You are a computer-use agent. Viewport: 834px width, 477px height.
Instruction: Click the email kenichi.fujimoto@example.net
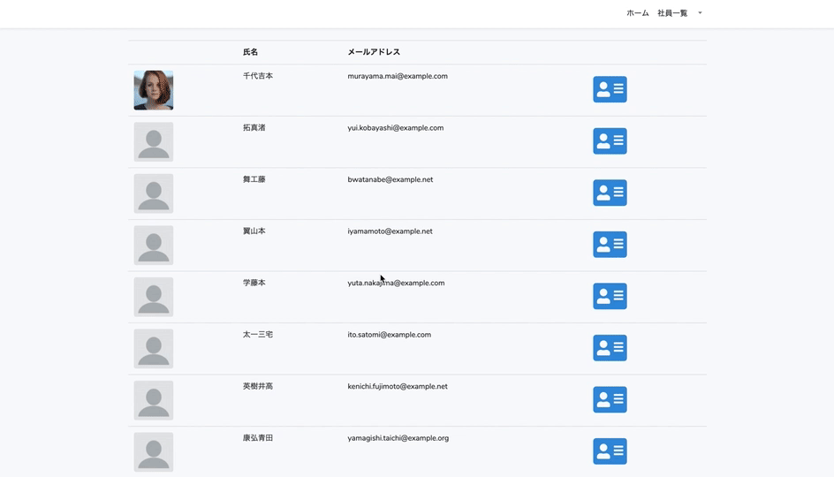coord(398,386)
